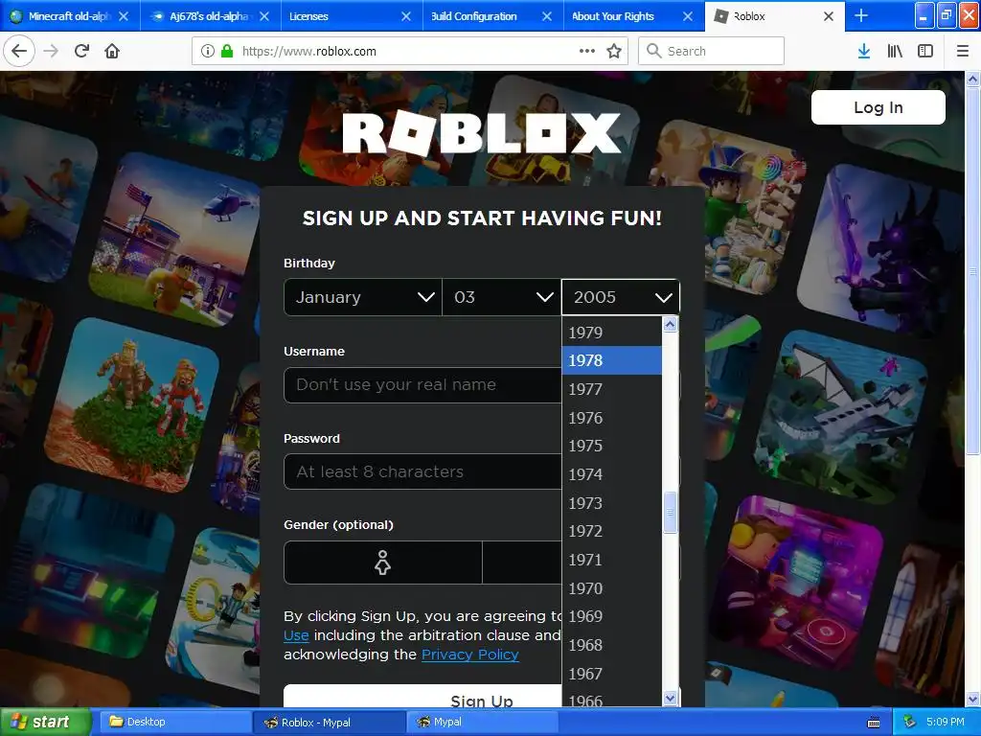Open the hamburger application menu
Image resolution: width=981 pixels, height=736 pixels.
(x=962, y=51)
